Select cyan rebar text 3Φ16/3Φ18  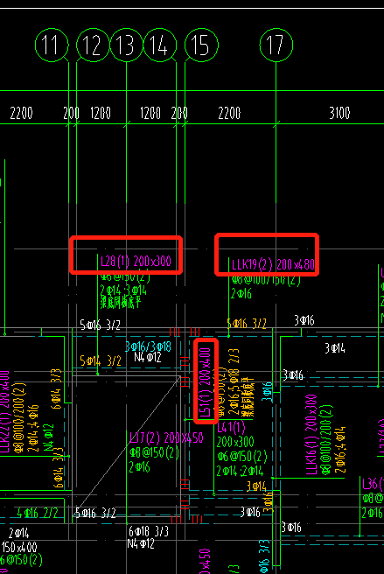click(148, 346)
